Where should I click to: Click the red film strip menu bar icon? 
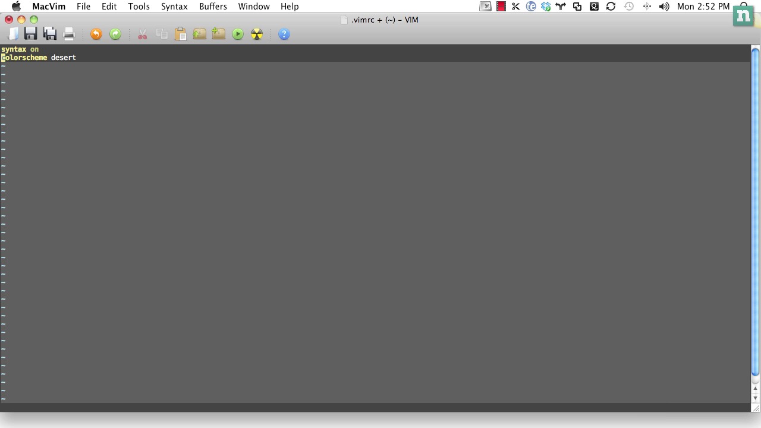pos(501,7)
